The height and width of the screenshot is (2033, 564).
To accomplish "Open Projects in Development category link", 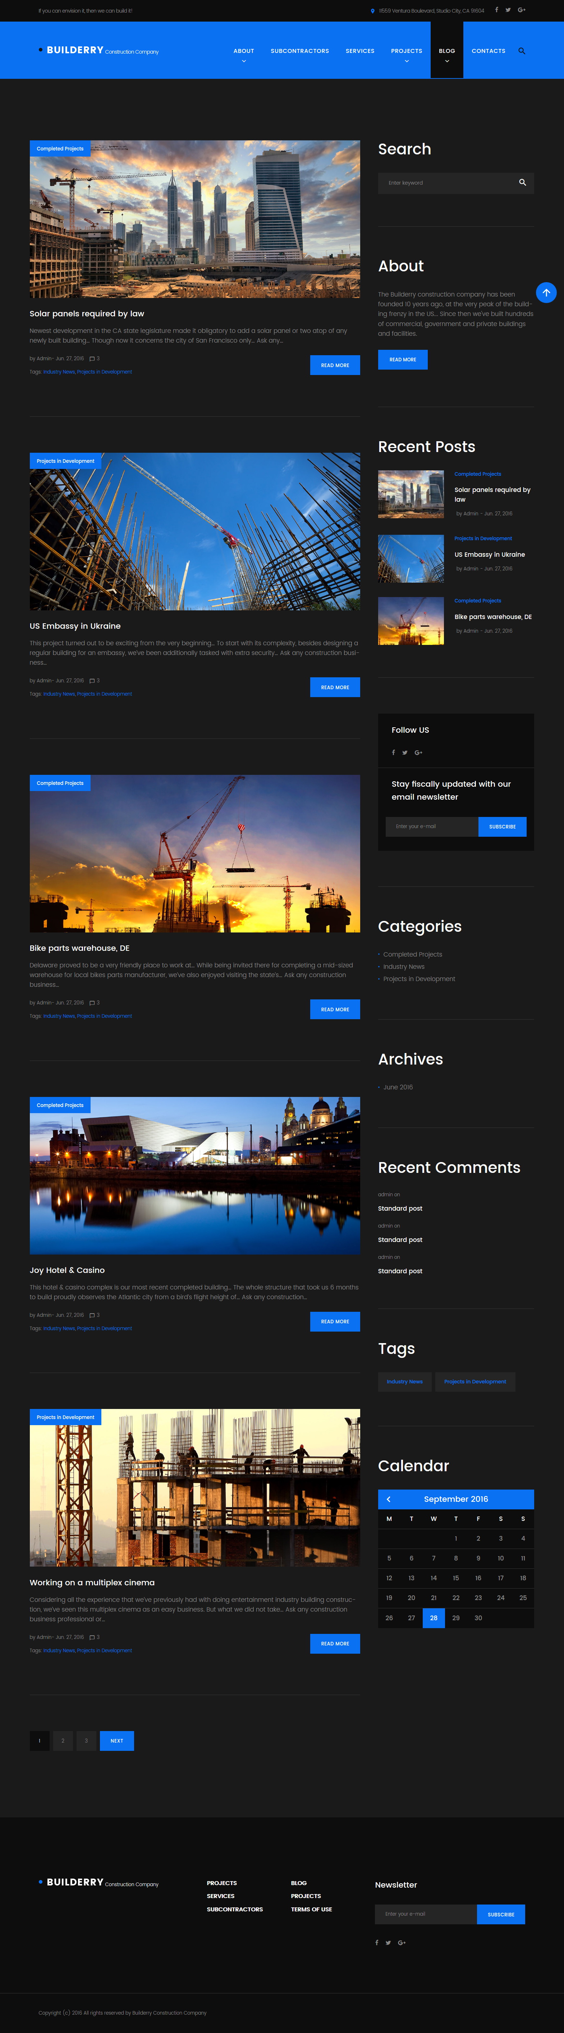I will [x=419, y=979].
